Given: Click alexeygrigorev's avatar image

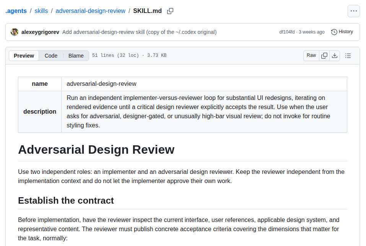Looking at the screenshot, I should (15, 32).
